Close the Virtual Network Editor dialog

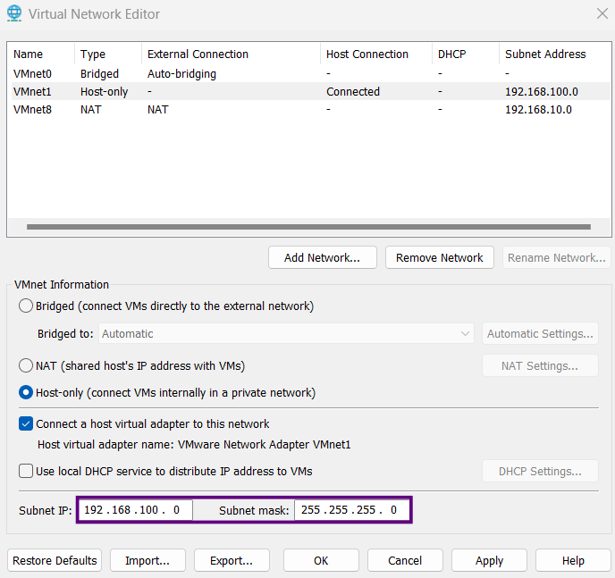[601, 13]
